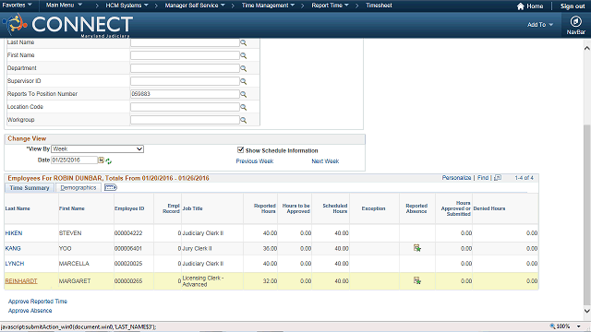The width and height of the screenshot is (591, 332).
Task: Click the Last Name lookup magnifier
Action: [244, 43]
